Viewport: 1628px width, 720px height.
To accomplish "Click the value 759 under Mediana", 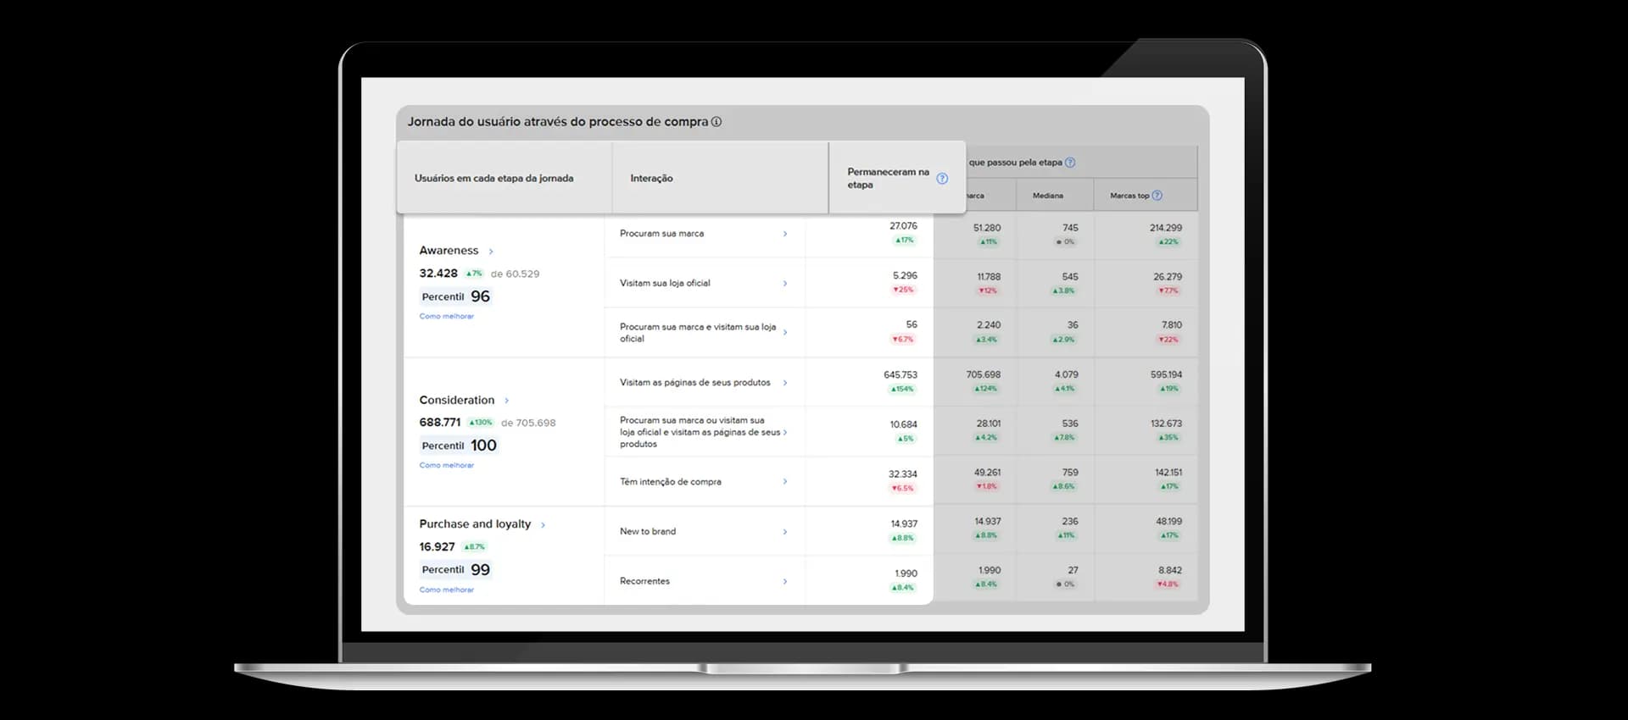I will pos(1070,473).
